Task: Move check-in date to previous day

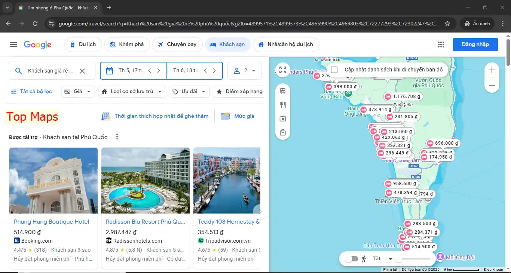Action: pos(150,71)
